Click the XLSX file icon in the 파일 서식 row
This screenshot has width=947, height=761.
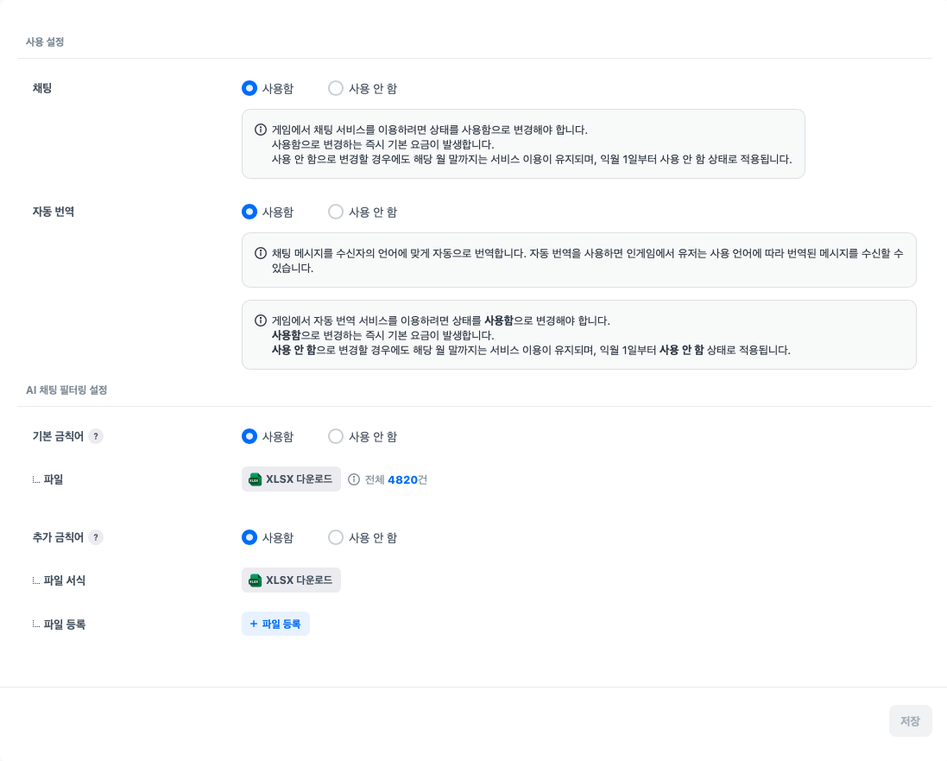pos(255,580)
